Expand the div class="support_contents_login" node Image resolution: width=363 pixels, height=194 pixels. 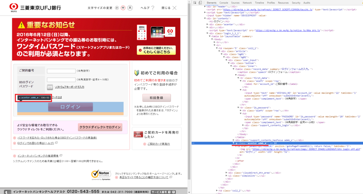(x=243, y=125)
